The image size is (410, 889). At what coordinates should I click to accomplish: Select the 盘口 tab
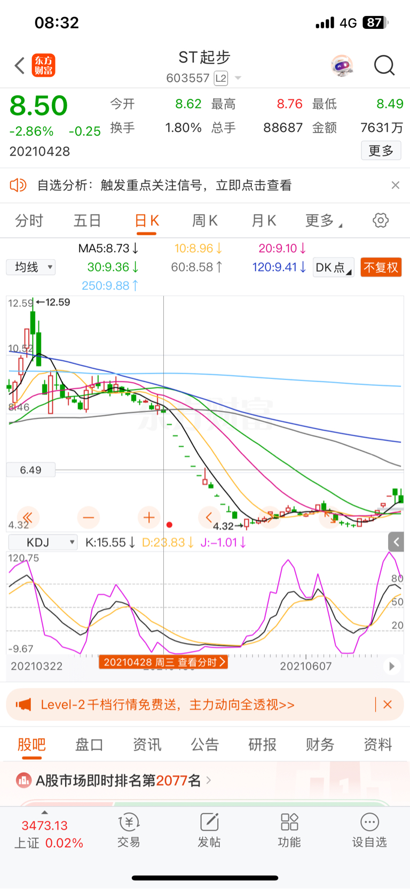89,745
